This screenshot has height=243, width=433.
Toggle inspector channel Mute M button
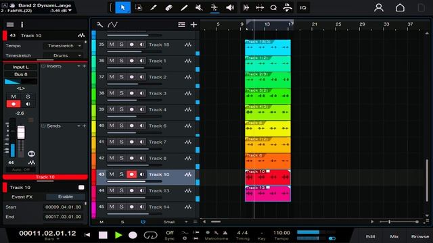tap(14, 97)
